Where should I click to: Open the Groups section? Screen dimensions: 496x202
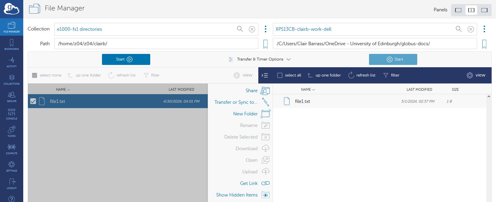[12, 97]
